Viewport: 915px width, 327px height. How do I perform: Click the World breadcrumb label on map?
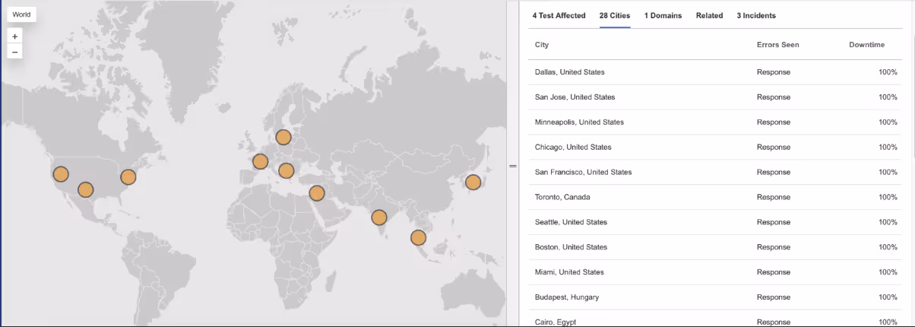(21, 14)
